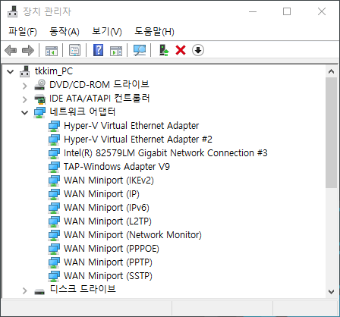This screenshot has height=317, width=340.
Task: Click the vertical scrollbar thumb
Action: point(331,133)
